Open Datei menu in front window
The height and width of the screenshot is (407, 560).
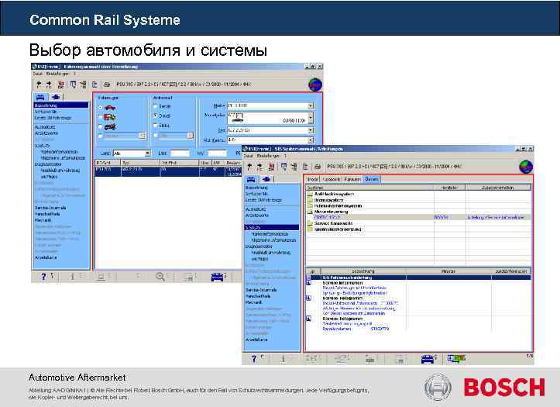pyautogui.click(x=249, y=156)
